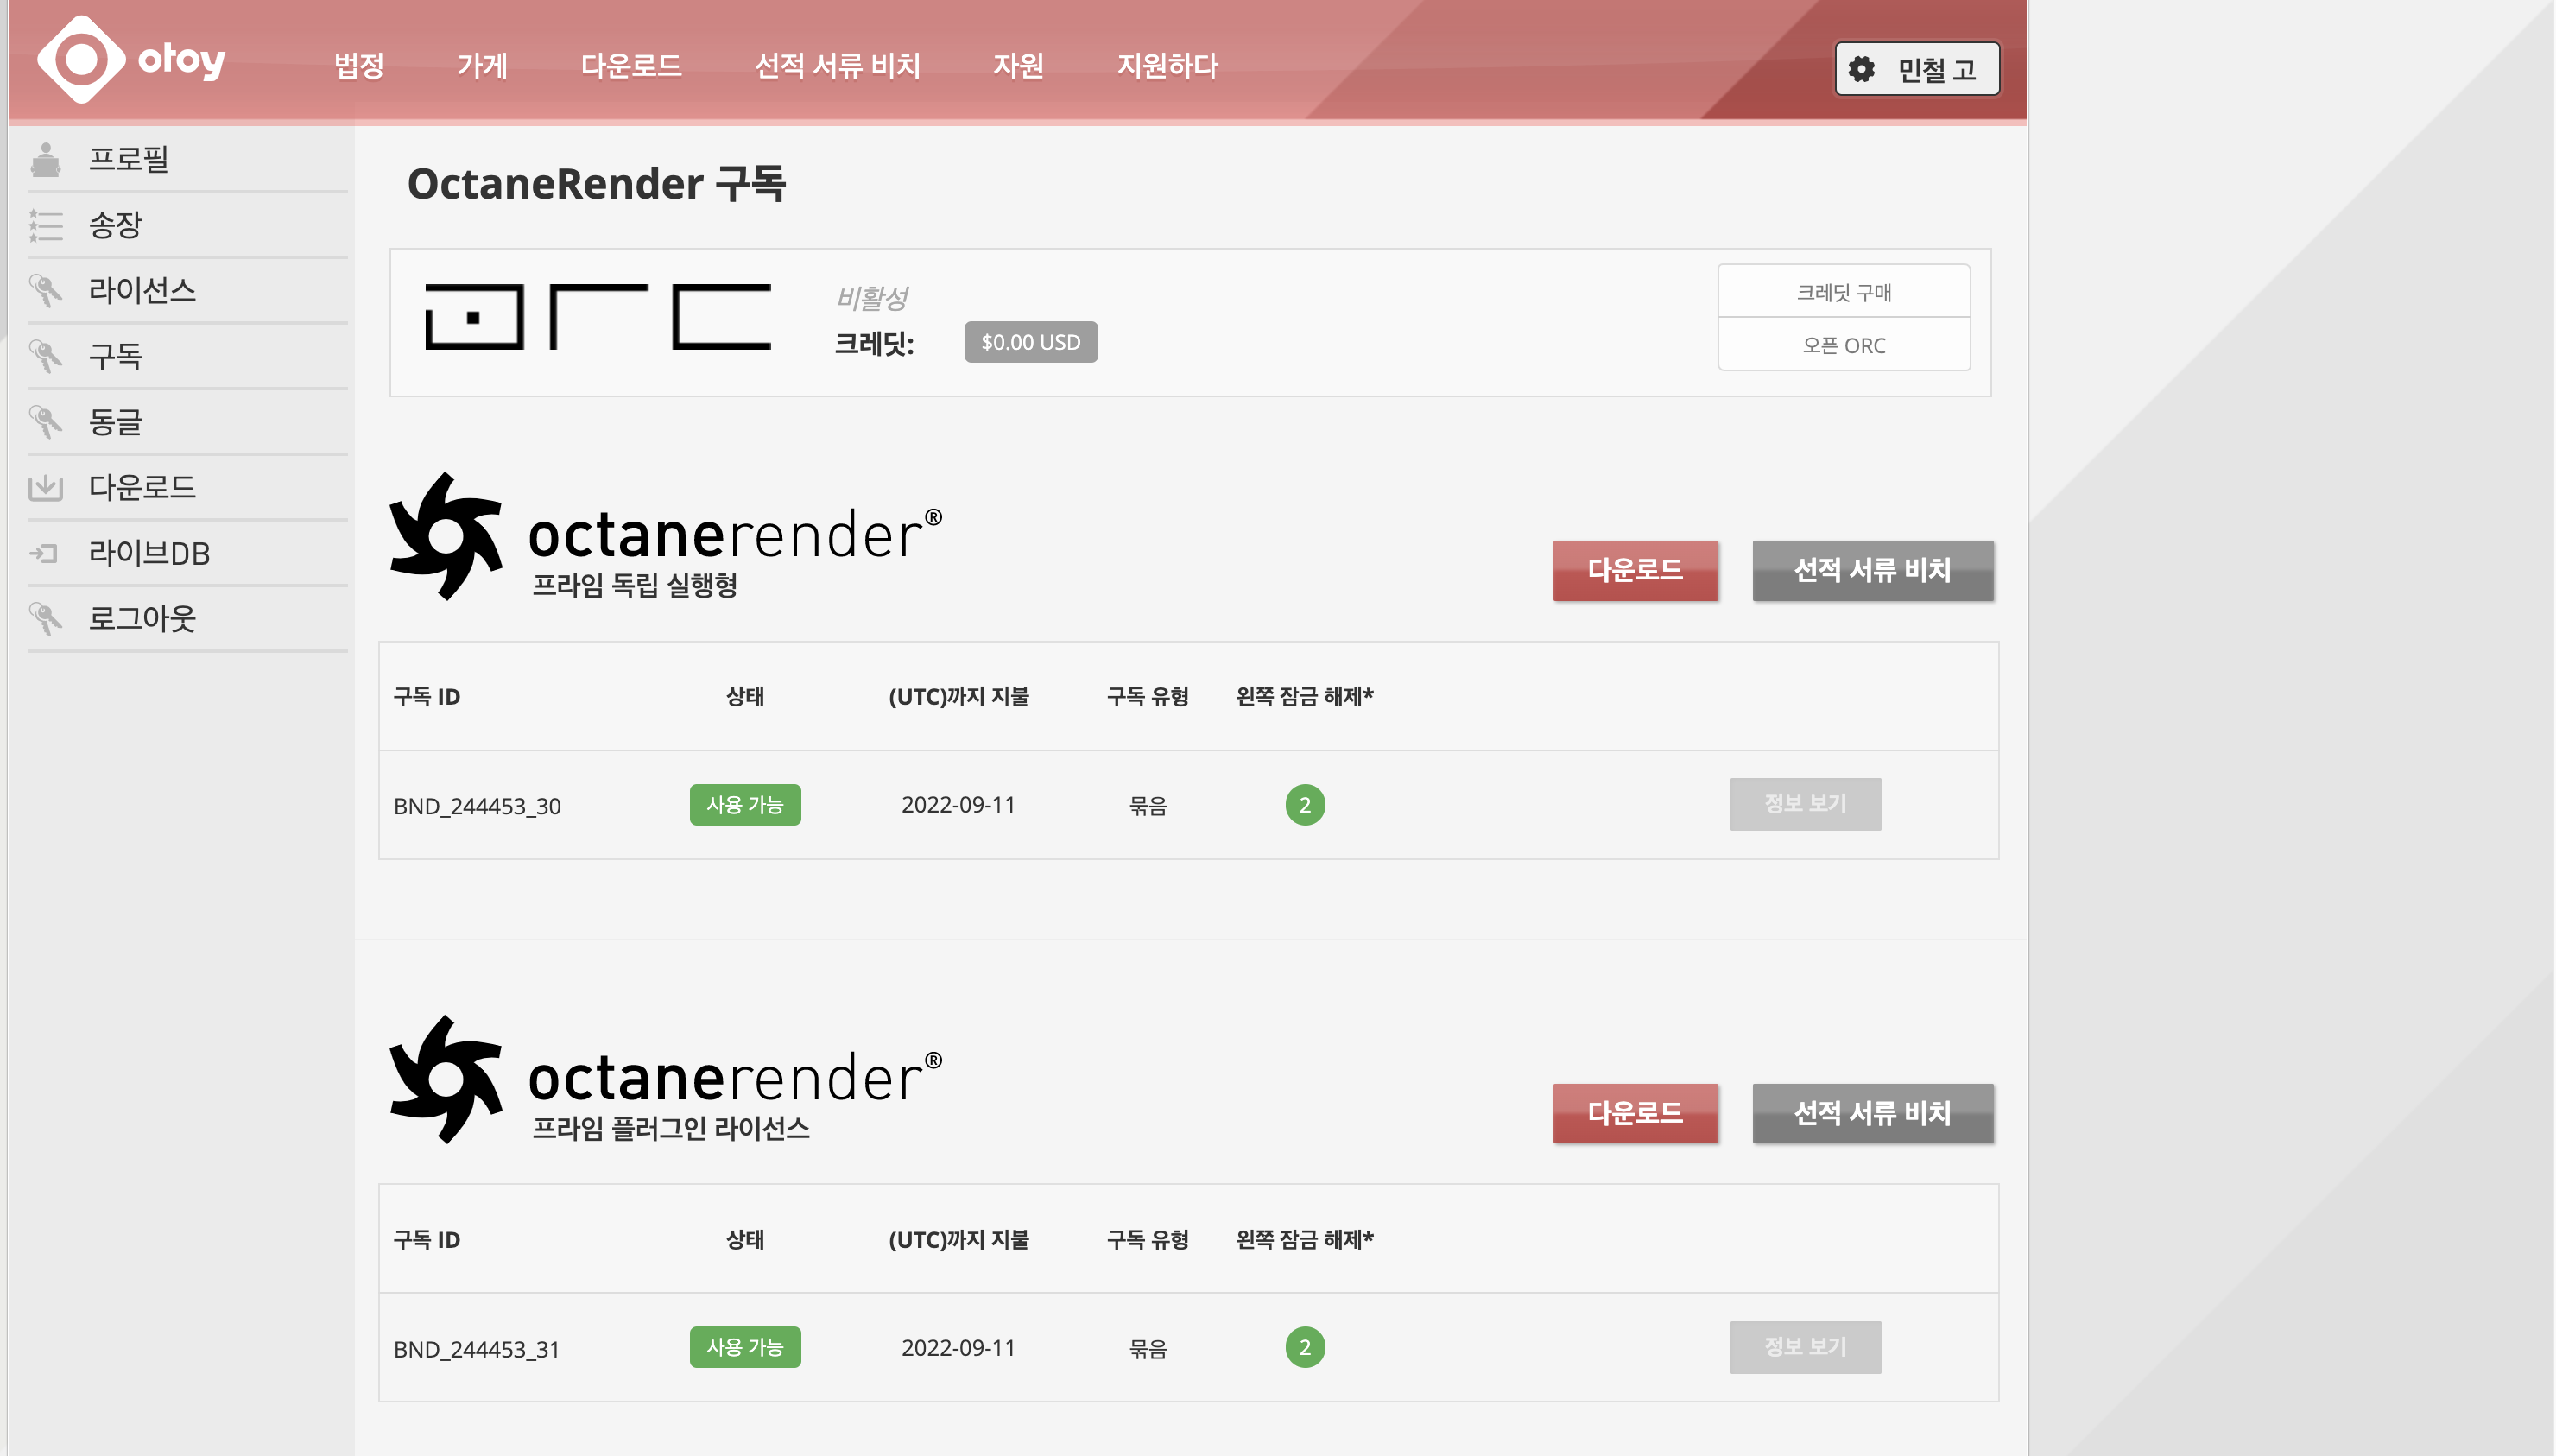This screenshot has height=1456, width=2556.
Task: Go to 동글 in the sidebar
Action: [x=116, y=422]
